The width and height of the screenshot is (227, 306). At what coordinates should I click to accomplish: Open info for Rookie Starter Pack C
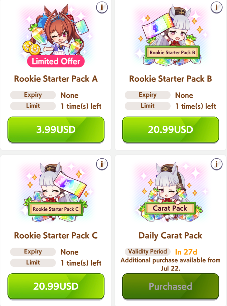point(102,164)
